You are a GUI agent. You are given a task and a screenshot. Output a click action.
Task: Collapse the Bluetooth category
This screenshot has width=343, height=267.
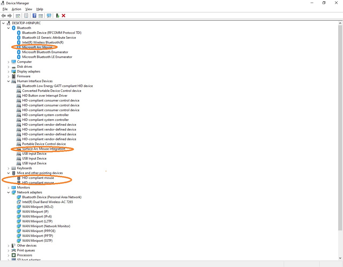pyautogui.click(x=9, y=28)
